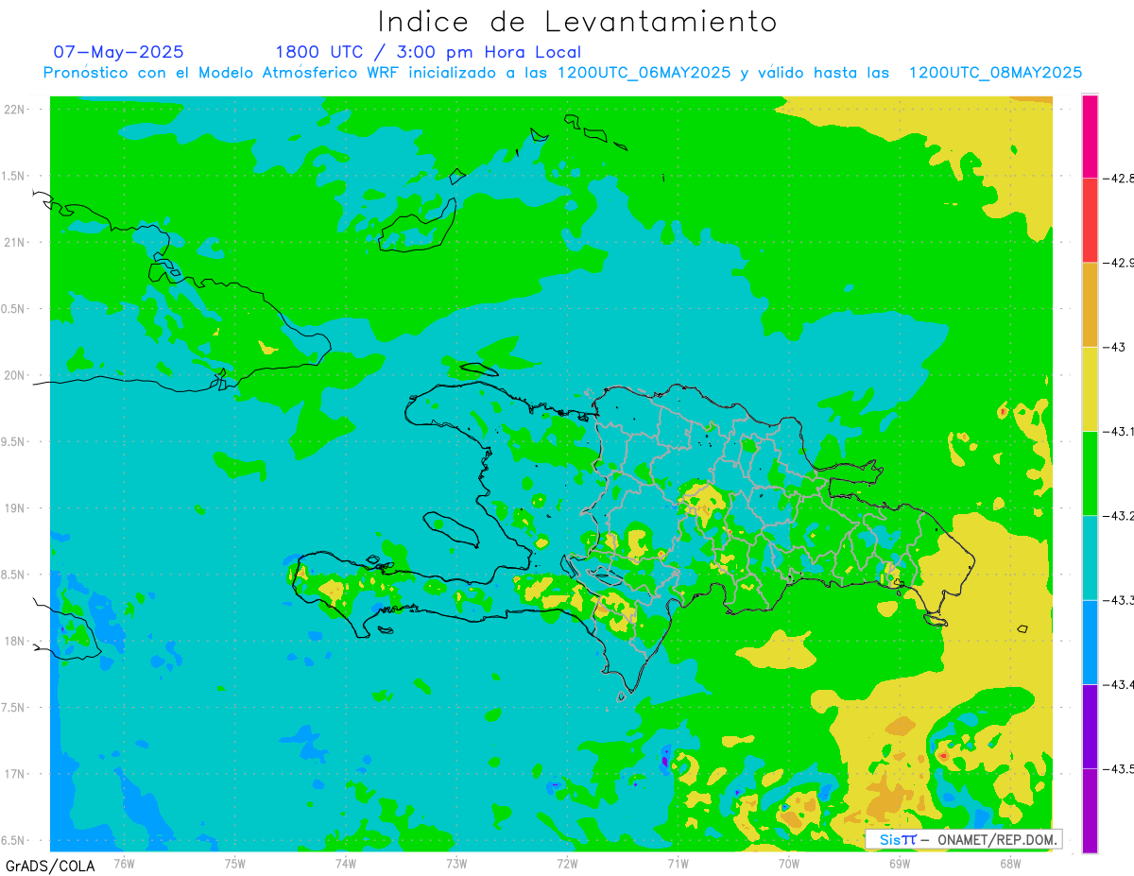Click the title 'Indice de Levantamiento'

click(577, 21)
